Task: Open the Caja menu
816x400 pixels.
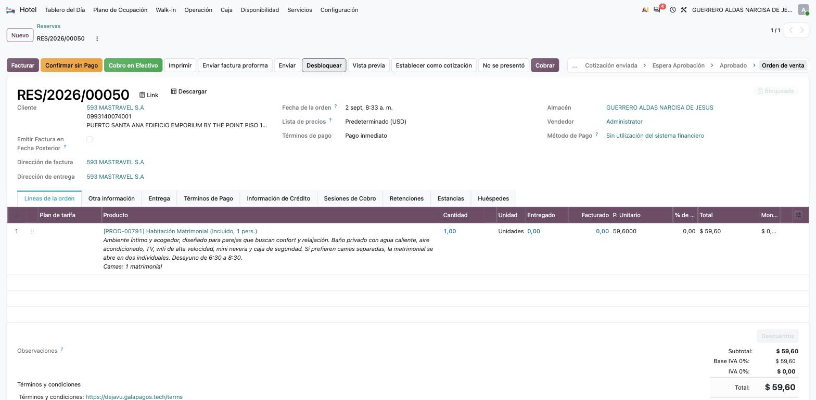Action: [226, 10]
